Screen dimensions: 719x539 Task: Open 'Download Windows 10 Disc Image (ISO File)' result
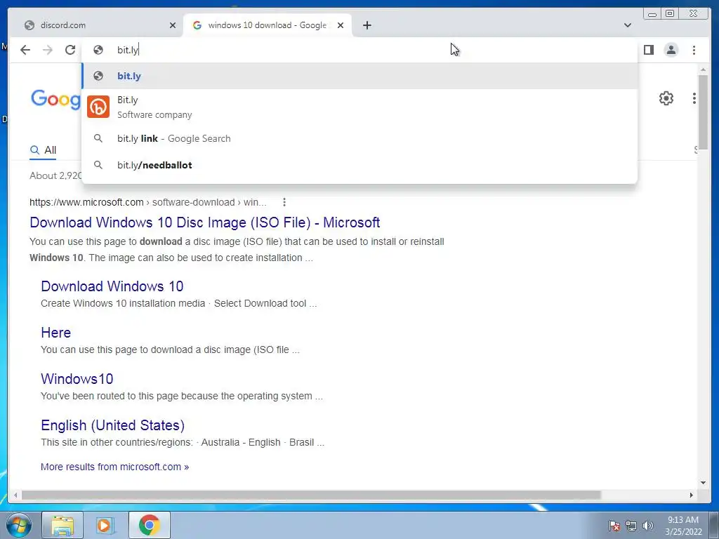[x=204, y=222]
